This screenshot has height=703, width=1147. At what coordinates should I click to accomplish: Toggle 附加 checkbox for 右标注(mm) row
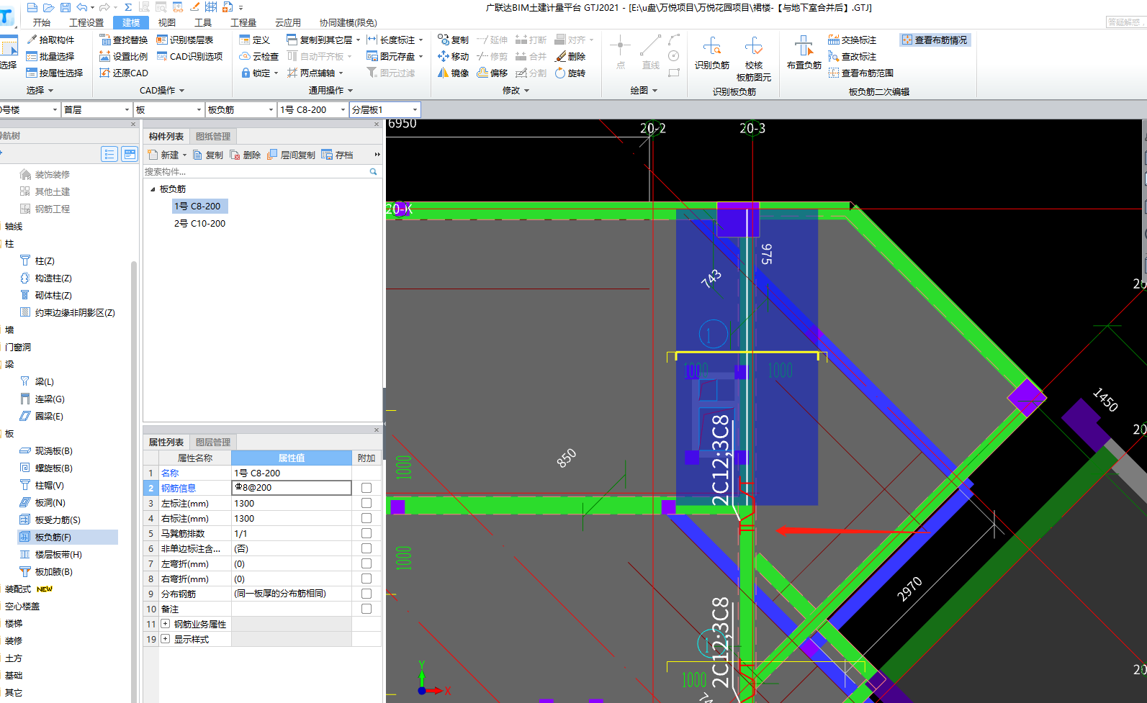click(x=366, y=518)
